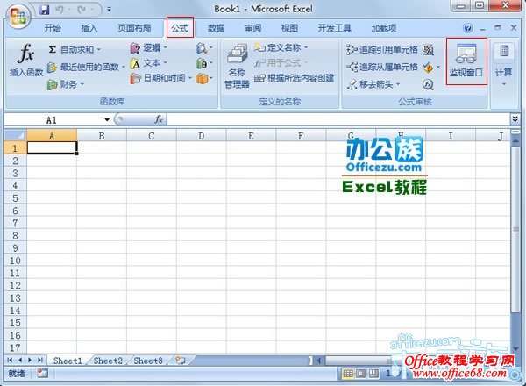Open the Watch Window

pyautogui.click(x=466, y=61)
